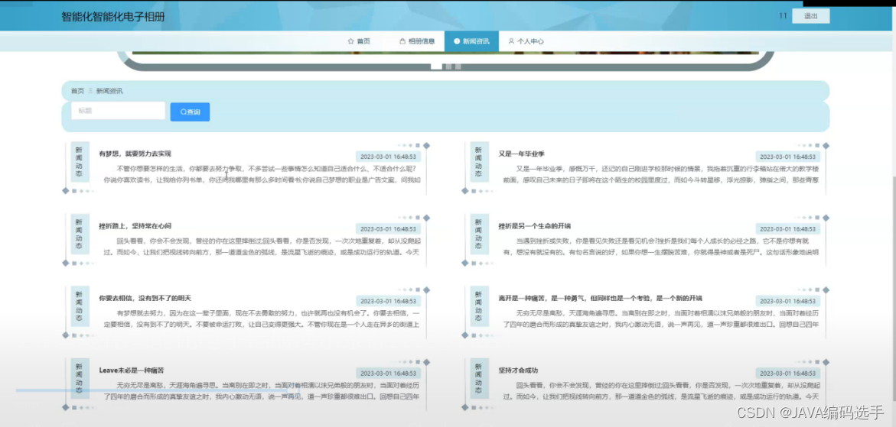The width and height of the screenshot is (896, 427).
Task: Open article 挫折路上，坚持常在心间
Action: pos(135,226)
